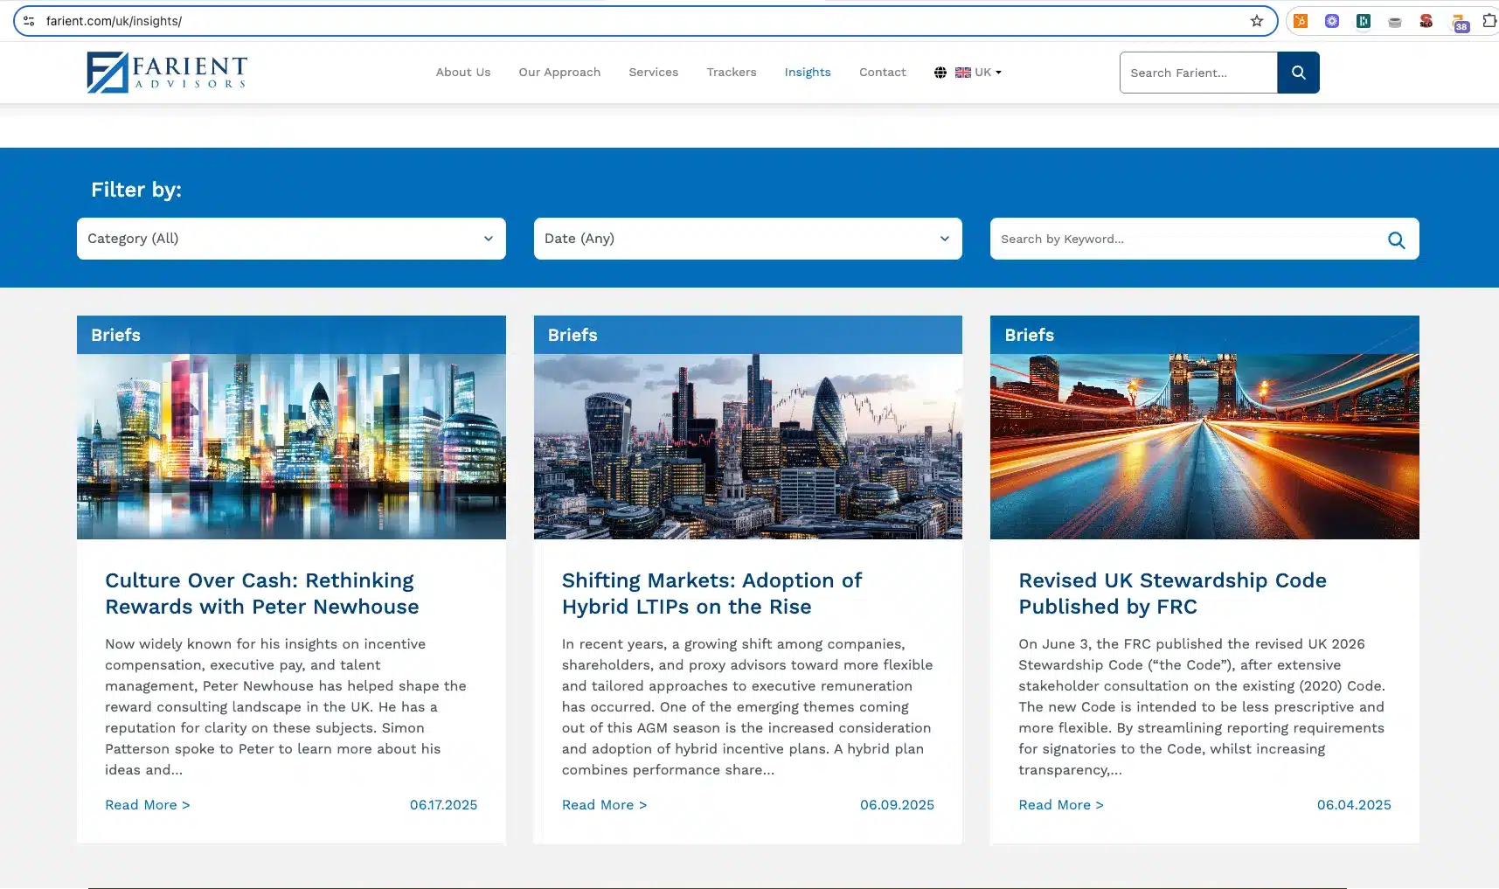This screenshot has width=1499, height=889.
Task: Open the Contact nav item
Action: (x=883, y=73)
